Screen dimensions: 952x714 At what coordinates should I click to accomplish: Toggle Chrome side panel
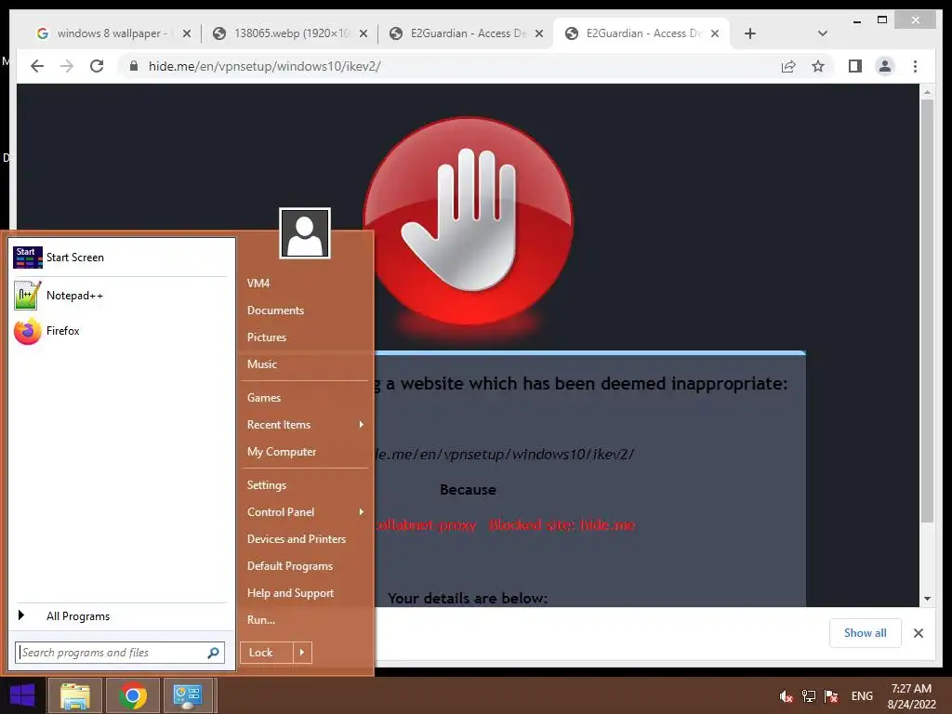(x=855, y=66)
